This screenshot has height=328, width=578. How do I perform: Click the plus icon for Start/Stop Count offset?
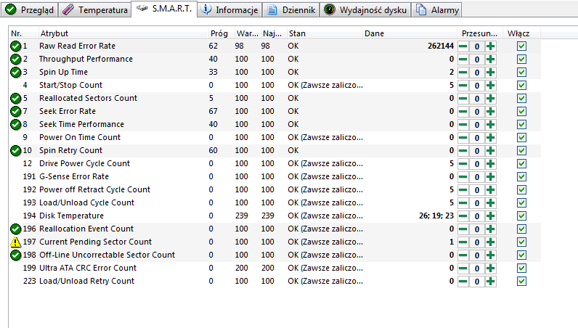490,86
